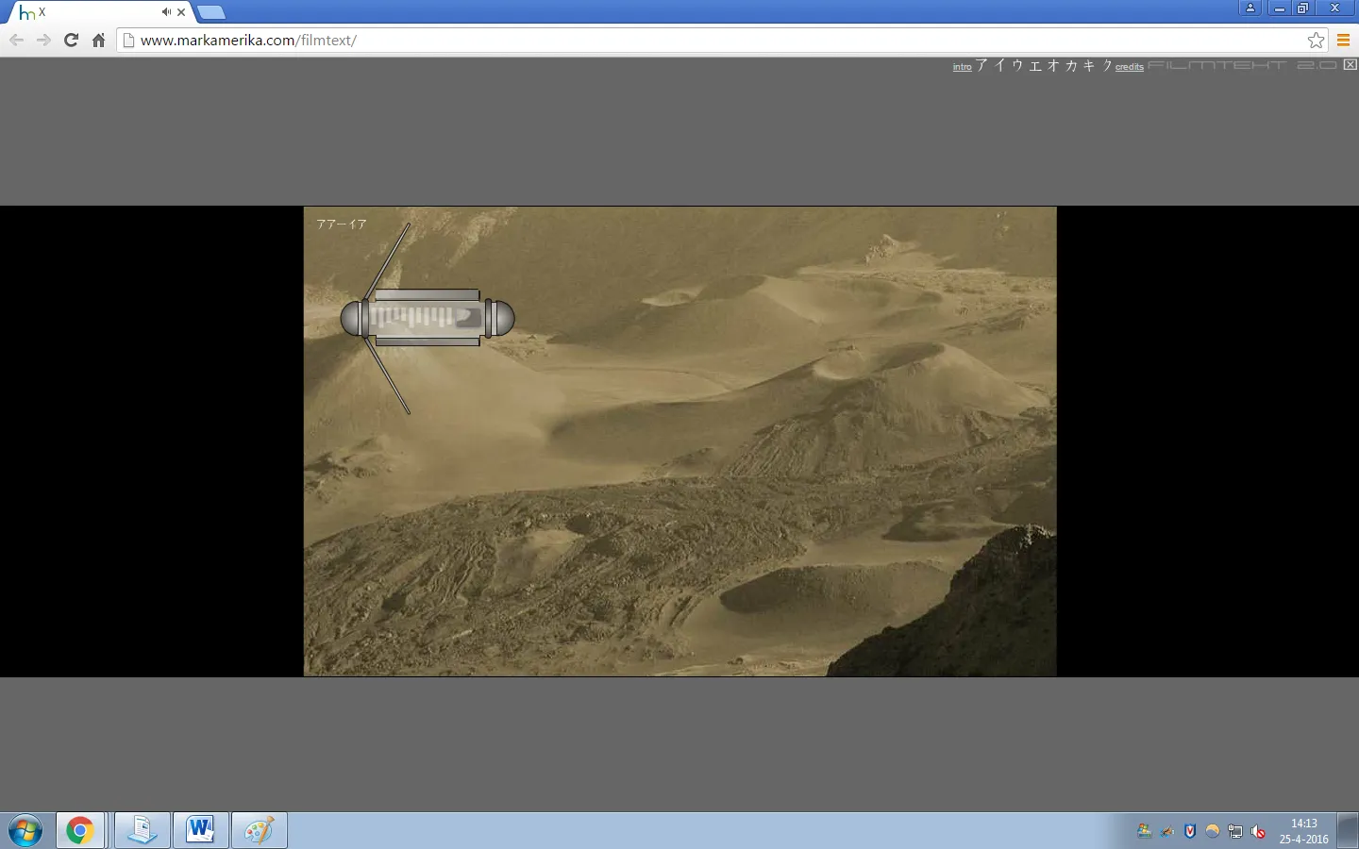Select the katakana ア level in navigation

[x=981, y=66]
